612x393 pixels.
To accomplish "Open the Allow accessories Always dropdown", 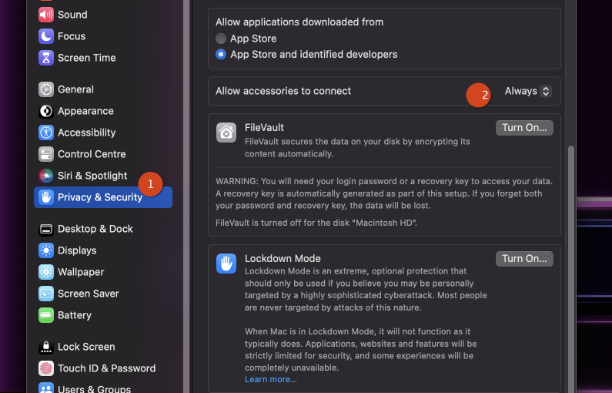I will 528,91.
